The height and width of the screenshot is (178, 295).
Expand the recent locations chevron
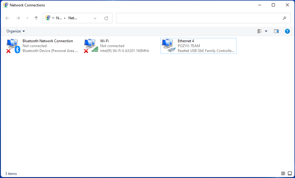pyautogui.click(x=27, y=18)
